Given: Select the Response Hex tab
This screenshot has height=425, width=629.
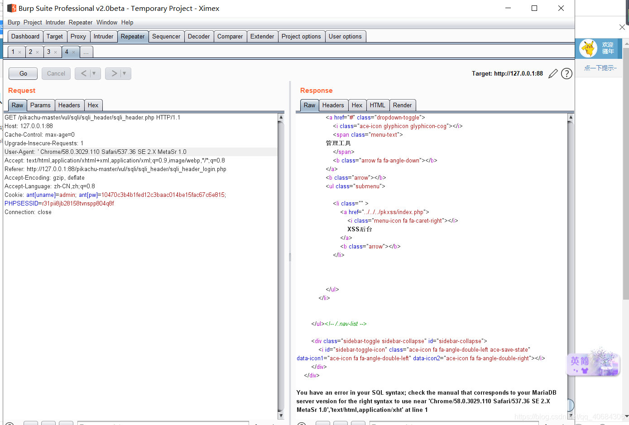Looking at the screenshot, I should click(x=357, y=105).
